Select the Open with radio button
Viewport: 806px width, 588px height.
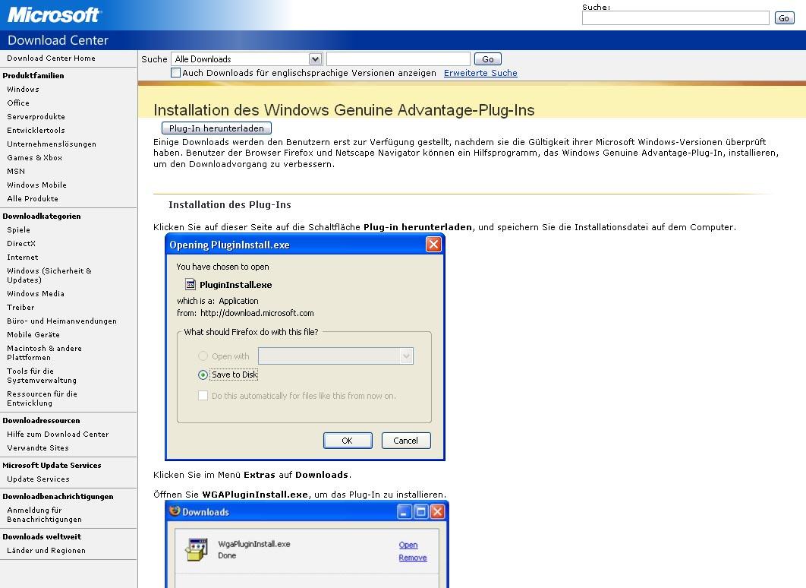coord(203,356)
